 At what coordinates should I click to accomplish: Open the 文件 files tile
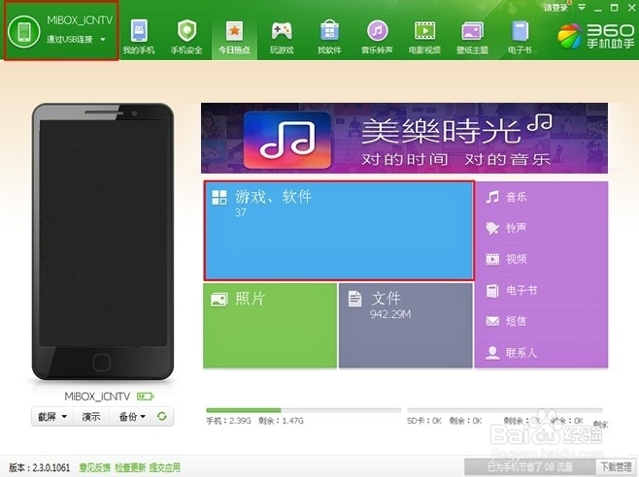pyautogui.click(x=406, y=325)
